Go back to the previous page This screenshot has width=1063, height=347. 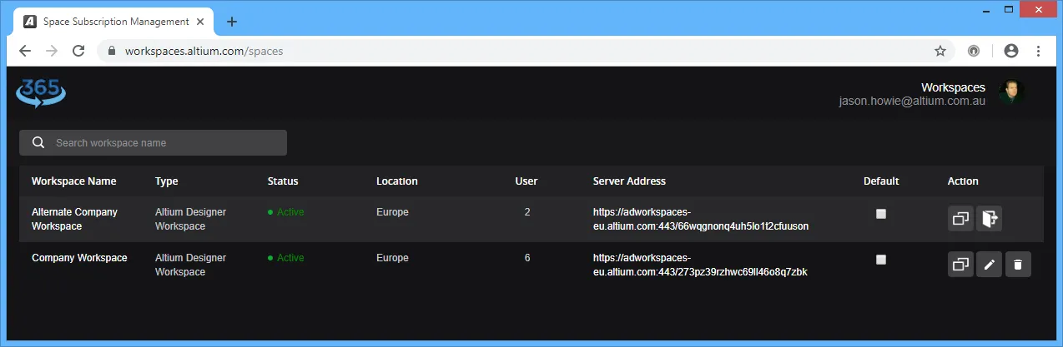(25, 51)
